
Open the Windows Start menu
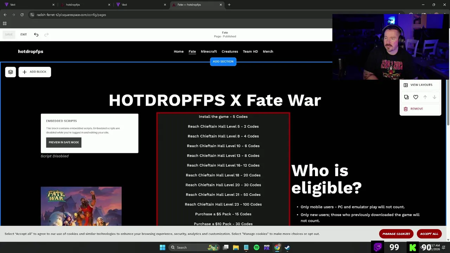(x=162, y=247)
